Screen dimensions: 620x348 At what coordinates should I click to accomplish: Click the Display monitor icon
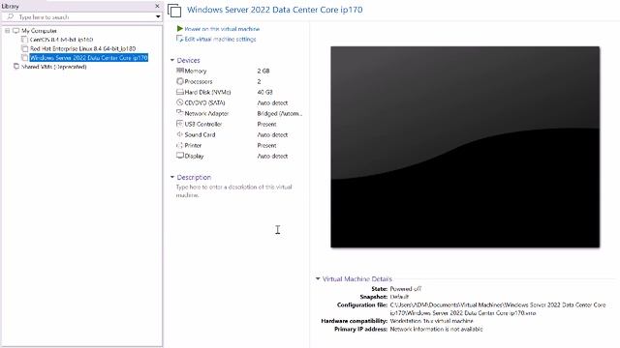coord(180,156)
